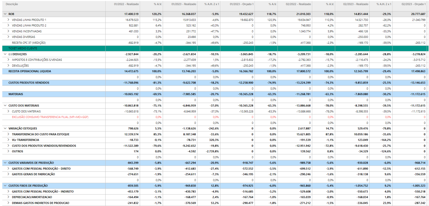Expand VENDAS LINHA PRODUTO 2 row
Image resolution: width=429 pixels, height=206 pixels.
point(8,25)
